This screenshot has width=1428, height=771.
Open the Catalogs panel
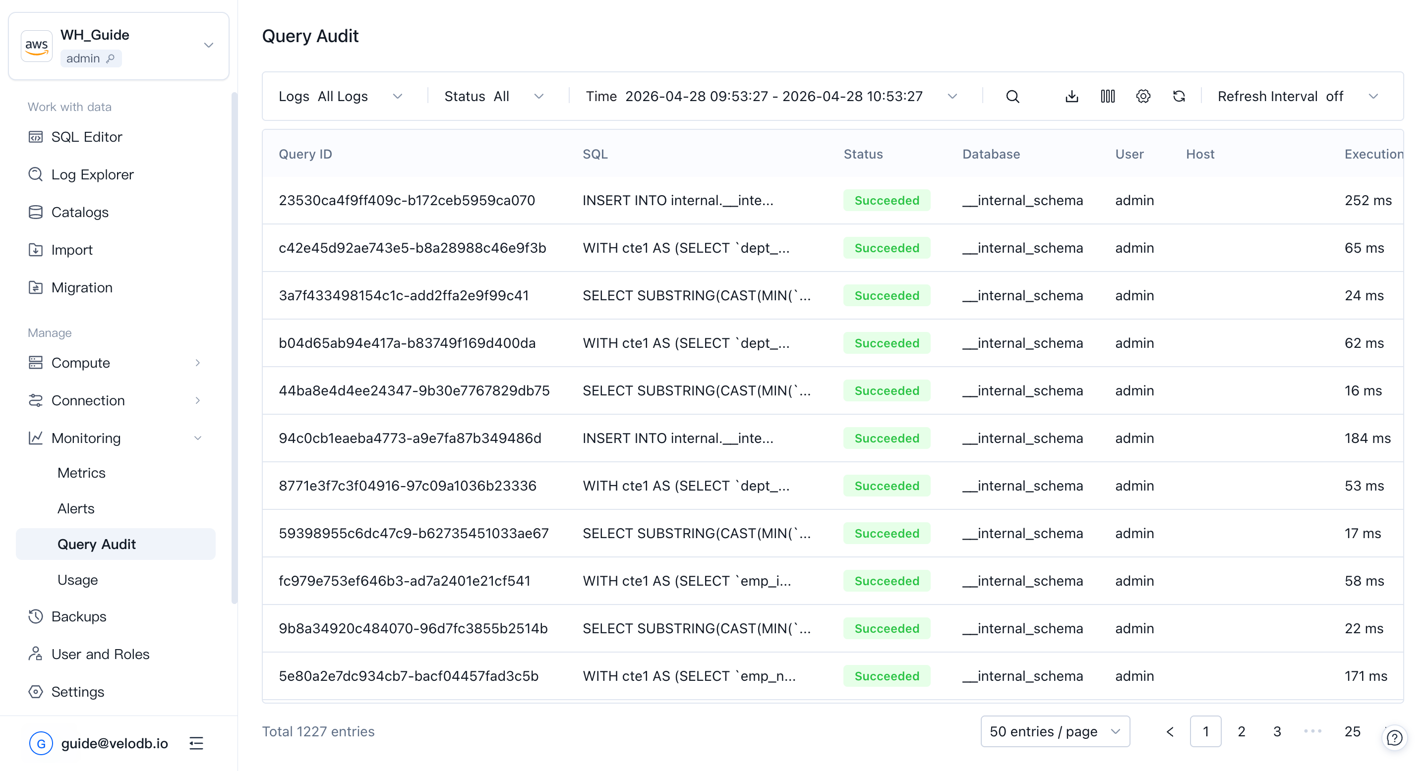[80, 212]
